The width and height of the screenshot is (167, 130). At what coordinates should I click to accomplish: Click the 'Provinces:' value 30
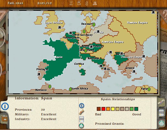(x=43, y=110)
